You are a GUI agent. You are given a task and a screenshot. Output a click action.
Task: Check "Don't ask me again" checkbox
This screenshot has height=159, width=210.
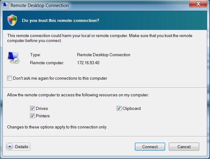(10, 78)
